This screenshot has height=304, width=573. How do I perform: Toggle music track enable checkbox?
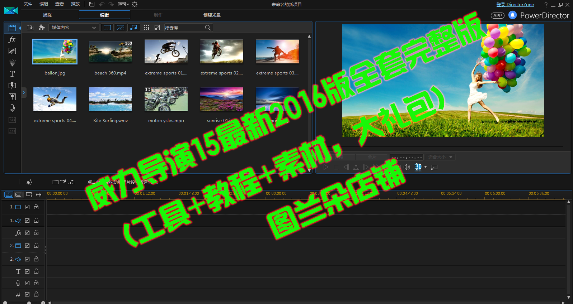point(27,294)
